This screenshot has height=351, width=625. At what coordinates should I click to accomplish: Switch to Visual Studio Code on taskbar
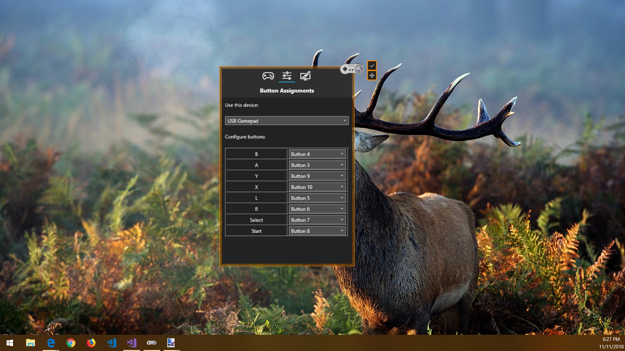(x=111, y=343)
